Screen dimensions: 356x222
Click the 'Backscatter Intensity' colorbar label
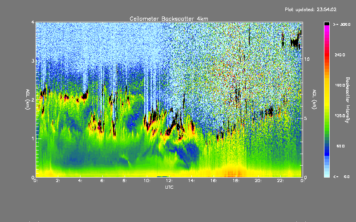click(x=348, y=100)
